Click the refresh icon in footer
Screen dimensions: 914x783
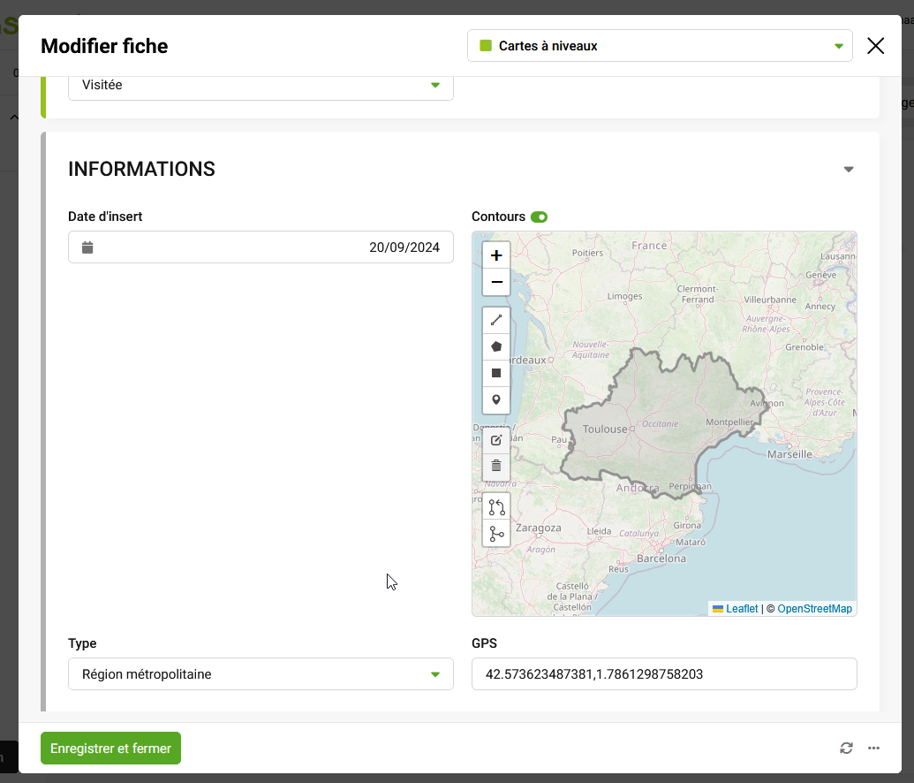[x=846, y=748]
